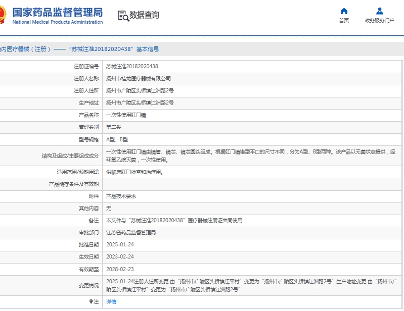Select registration number value 苏械注准20182020438 in table
The width and height of the screenshot is (404, 311).
132,66
